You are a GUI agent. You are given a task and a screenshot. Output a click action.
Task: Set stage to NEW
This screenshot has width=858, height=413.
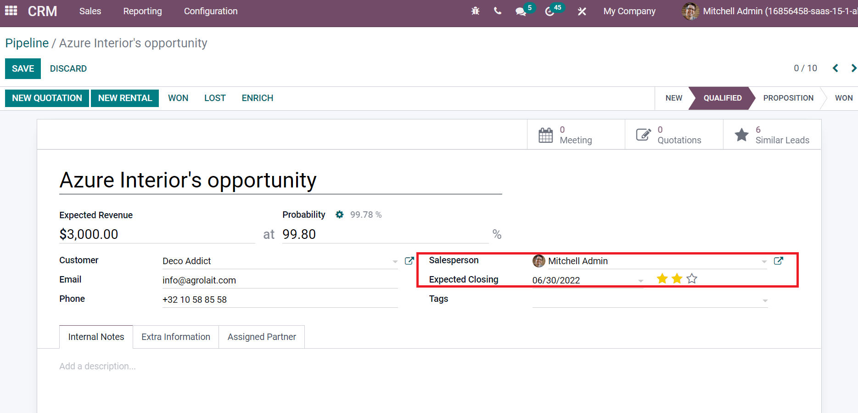673,98
